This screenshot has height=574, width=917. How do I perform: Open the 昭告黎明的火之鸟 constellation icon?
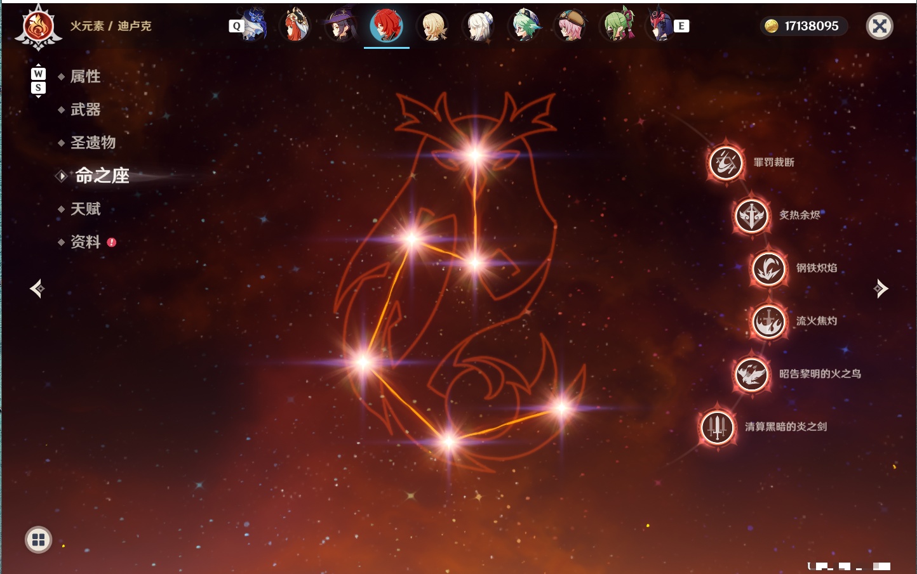(751, 374)
